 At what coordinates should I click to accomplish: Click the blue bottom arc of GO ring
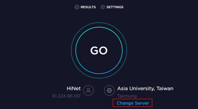click(99, 73)
